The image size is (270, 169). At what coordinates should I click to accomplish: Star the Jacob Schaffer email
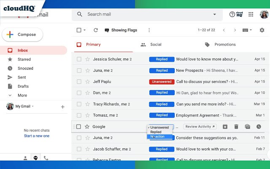[x=88, y=149]
